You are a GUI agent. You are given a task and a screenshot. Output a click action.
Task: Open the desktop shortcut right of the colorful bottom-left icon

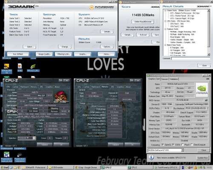coord(20,155)
